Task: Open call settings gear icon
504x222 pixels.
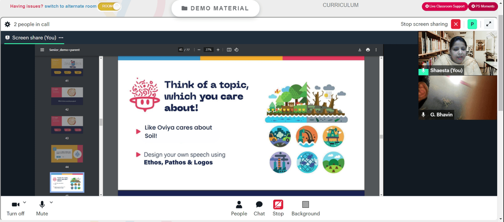Action: point(8,24)
